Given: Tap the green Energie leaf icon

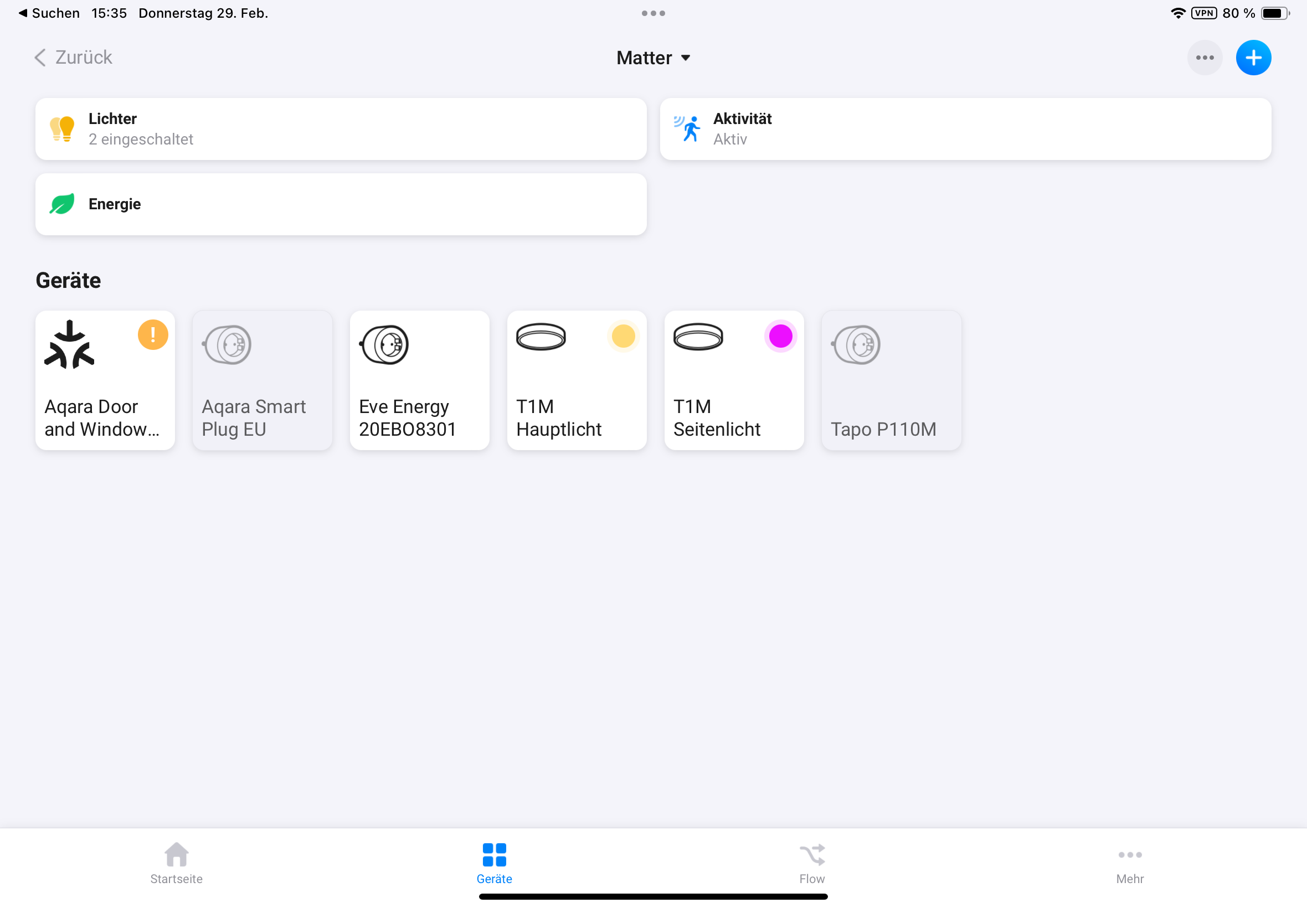Looking at the screenshot, I should [62, 204].
